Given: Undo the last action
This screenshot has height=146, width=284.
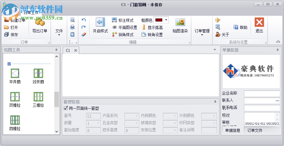Looking at the screenshot, I should click(84, 20).
